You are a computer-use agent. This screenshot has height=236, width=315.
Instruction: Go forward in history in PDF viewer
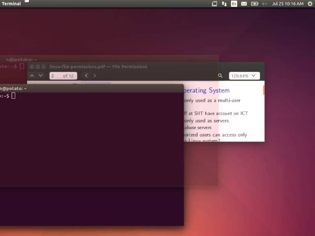click(x=94, y=76)
